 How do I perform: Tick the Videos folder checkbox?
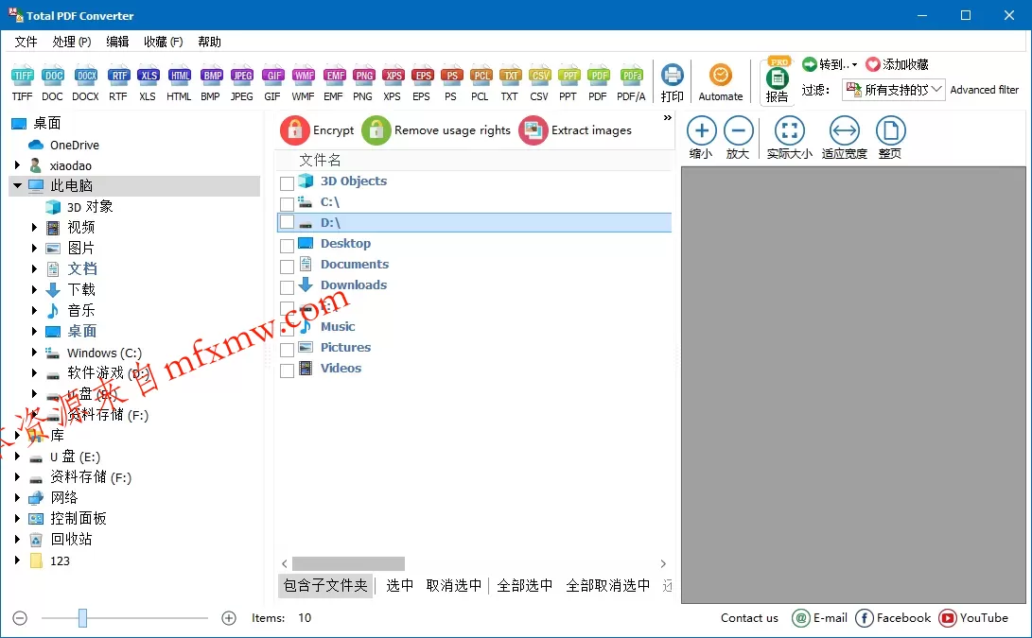pos(287,371)
